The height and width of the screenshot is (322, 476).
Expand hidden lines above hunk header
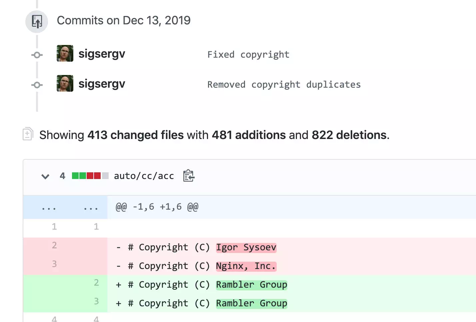pyautogui.click(x=49, y=208)
